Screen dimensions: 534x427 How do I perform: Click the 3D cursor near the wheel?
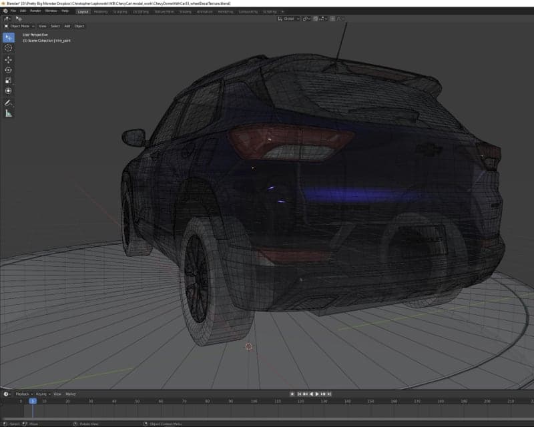pyautogui.click(x=249, y=346)
